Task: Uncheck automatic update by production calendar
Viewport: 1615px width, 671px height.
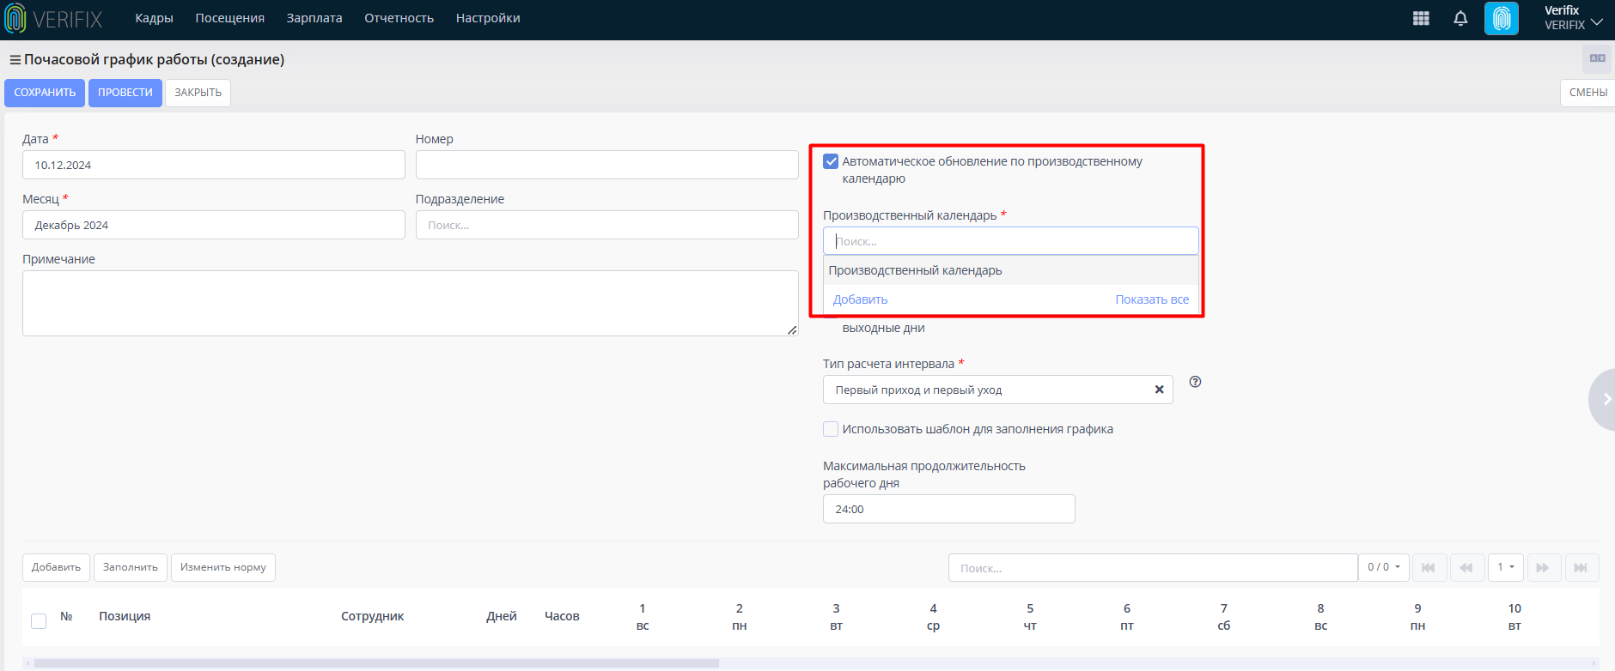Action: click(831, 161)
